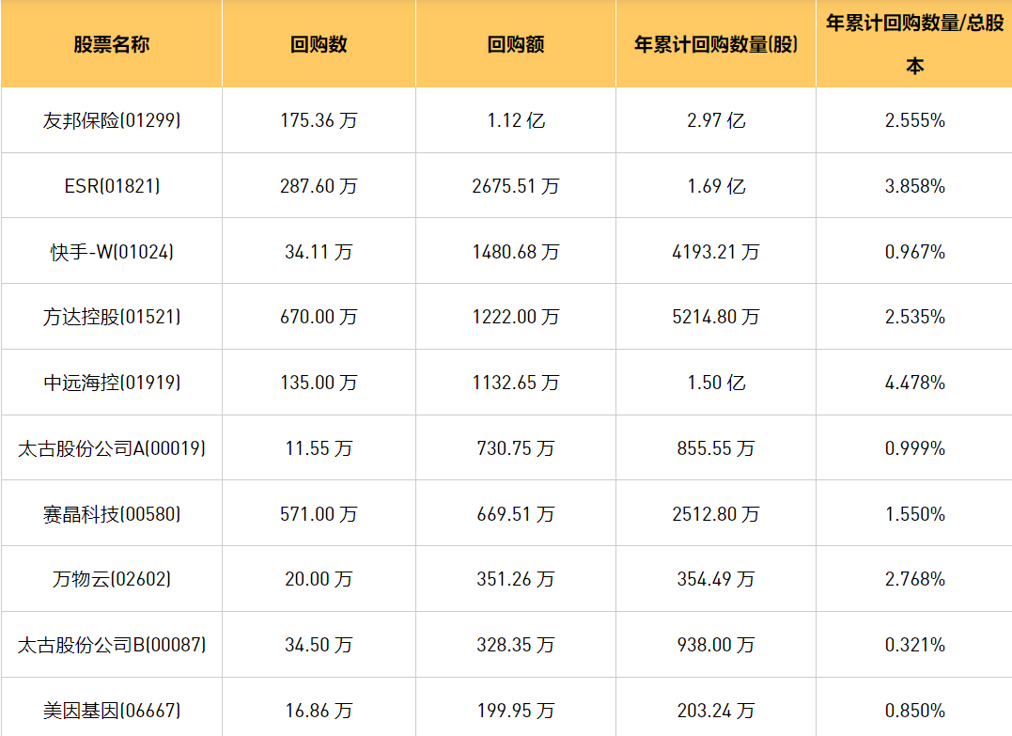Click the 4.478% ratio cell
The width and height of the screenshot is (1012, 736).
tap(914, 383)
